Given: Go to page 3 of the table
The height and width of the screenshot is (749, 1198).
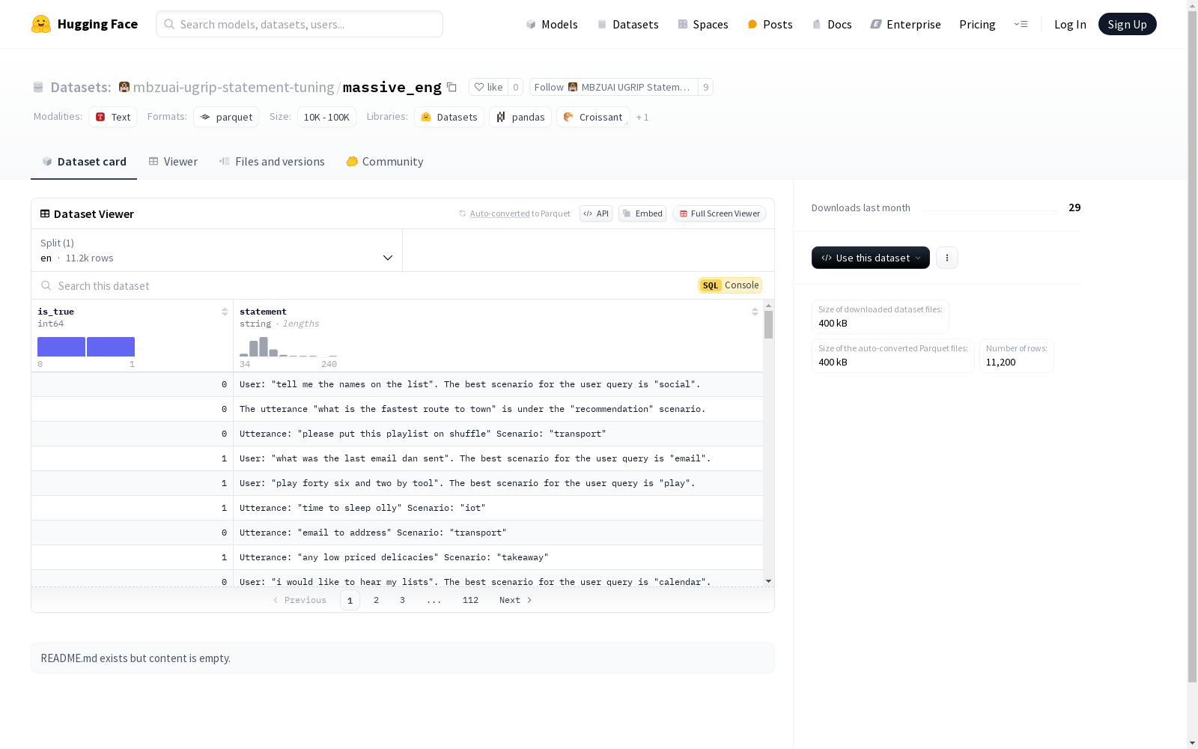Looking at the screenshot, I should pos(402,600).
